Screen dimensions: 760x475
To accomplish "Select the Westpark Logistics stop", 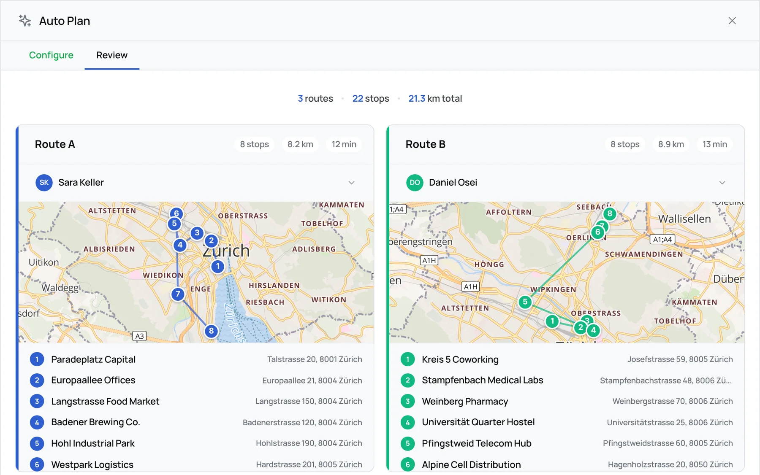I will (196, 464).
